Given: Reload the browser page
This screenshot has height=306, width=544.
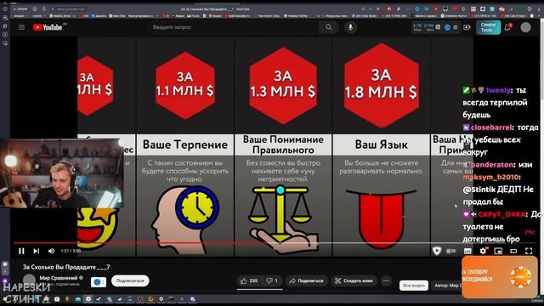Looking at the screenshot, I should pos(44,9).
